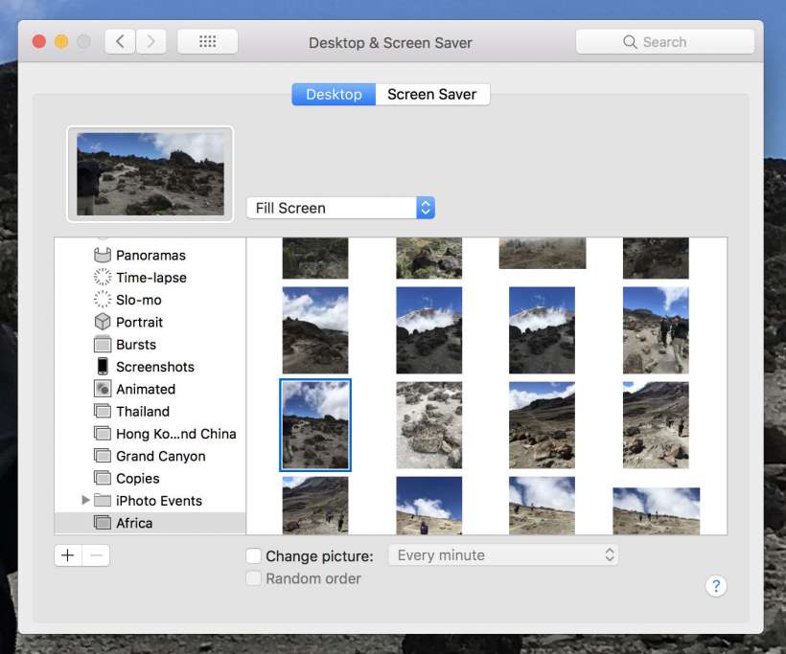Viewport: 786px width, 654px height.
Task: Select the Thailand label
Action: tap(143, 412)
